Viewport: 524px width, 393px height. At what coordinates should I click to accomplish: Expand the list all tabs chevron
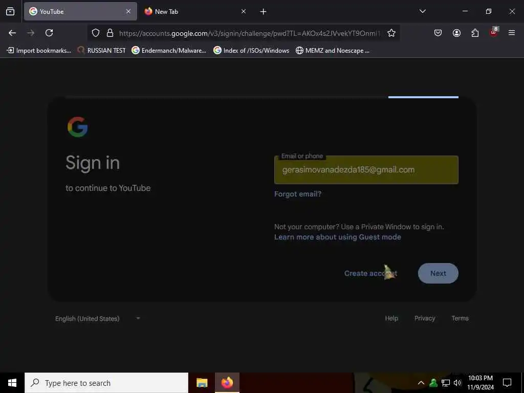(x=422, y=11)
